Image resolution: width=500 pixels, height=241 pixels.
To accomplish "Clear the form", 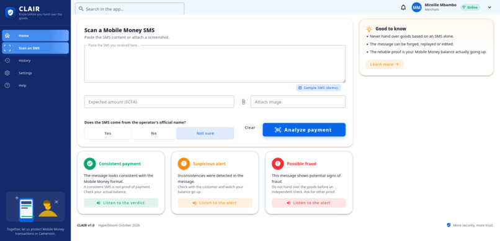I will point(250,128).
